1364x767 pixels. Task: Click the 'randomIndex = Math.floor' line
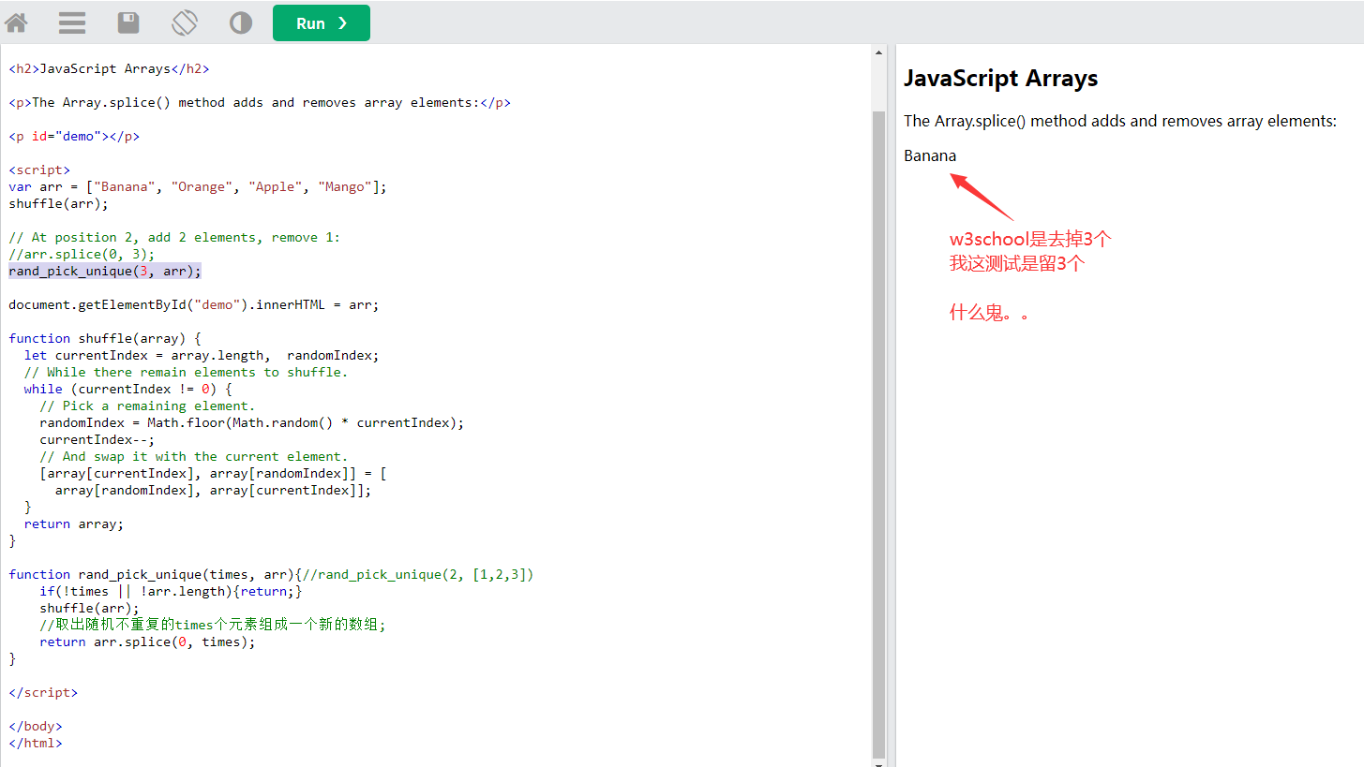pyautogui.click(x=252, y=422)
